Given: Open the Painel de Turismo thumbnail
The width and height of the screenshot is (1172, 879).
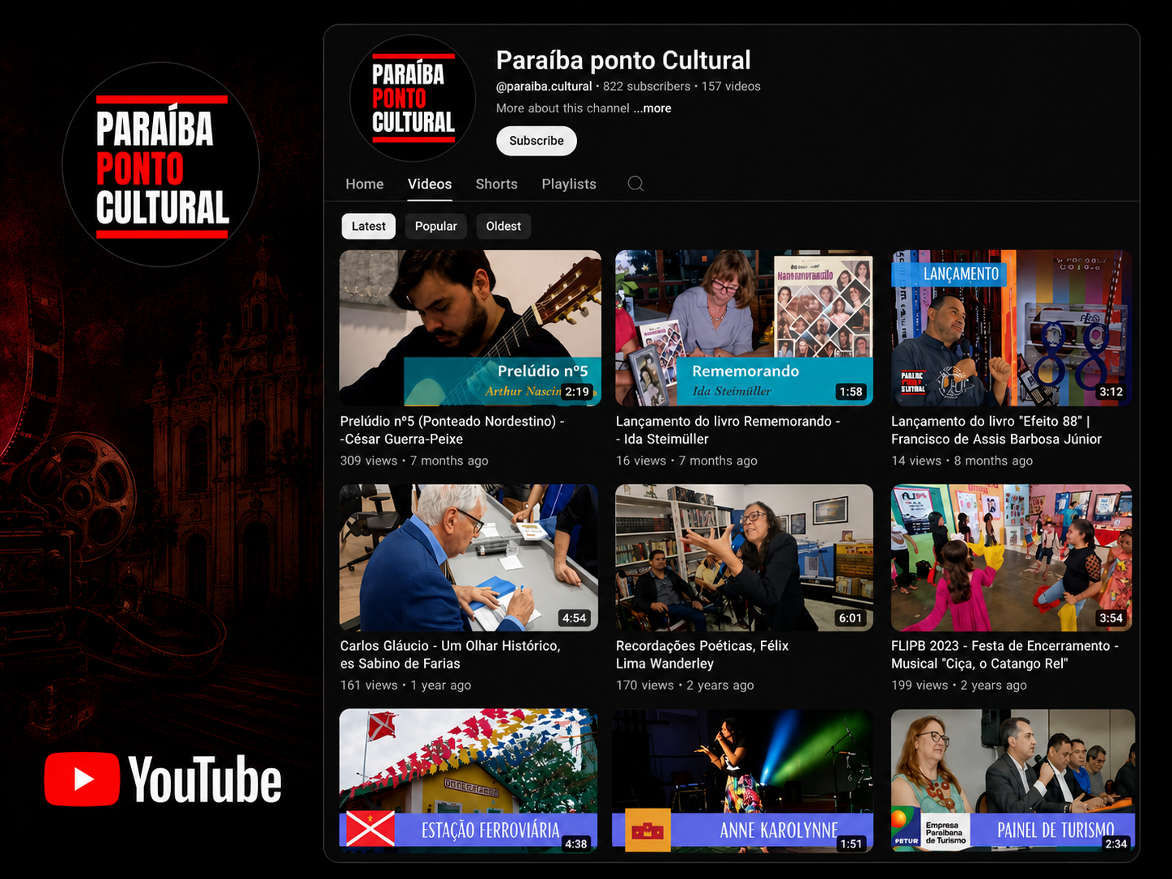Looking at the screenshot, I should (x=1013, y=780).
